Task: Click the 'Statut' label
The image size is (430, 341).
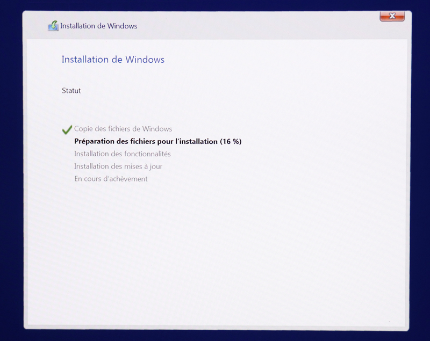Action: point(71,91)
